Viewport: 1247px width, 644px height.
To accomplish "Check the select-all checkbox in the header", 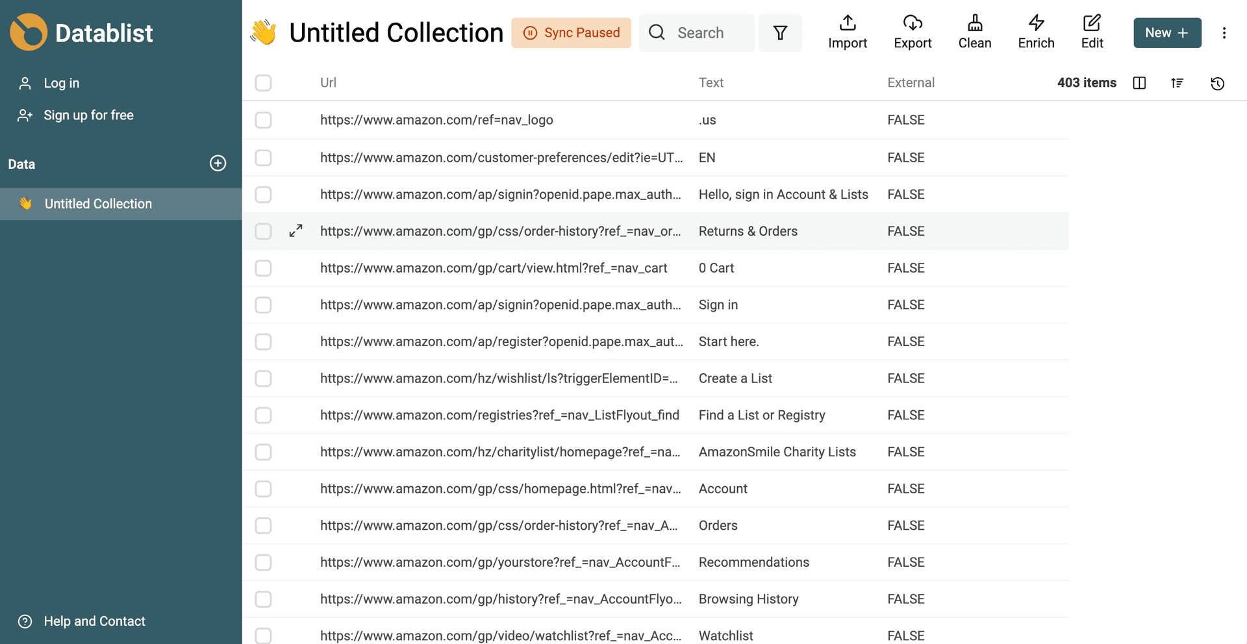I will (263, 83).
